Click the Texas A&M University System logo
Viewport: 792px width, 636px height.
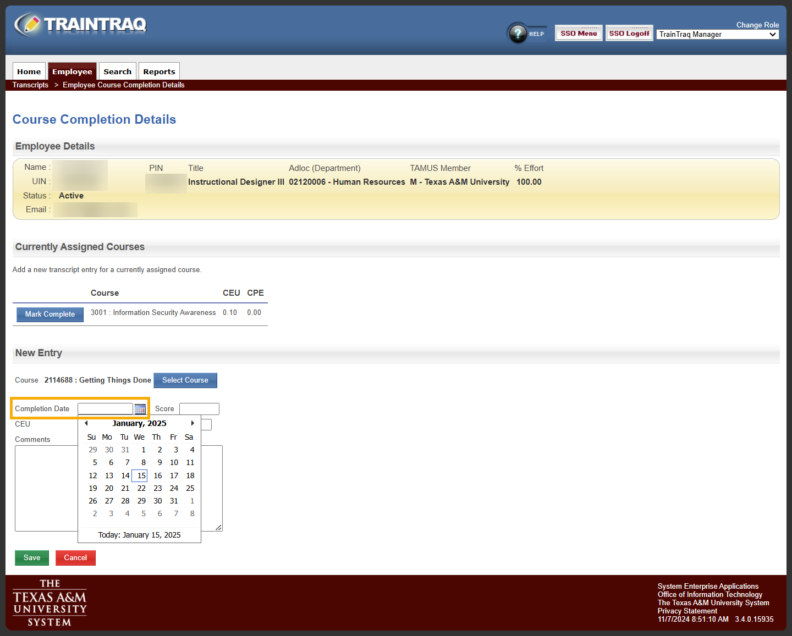50,603
